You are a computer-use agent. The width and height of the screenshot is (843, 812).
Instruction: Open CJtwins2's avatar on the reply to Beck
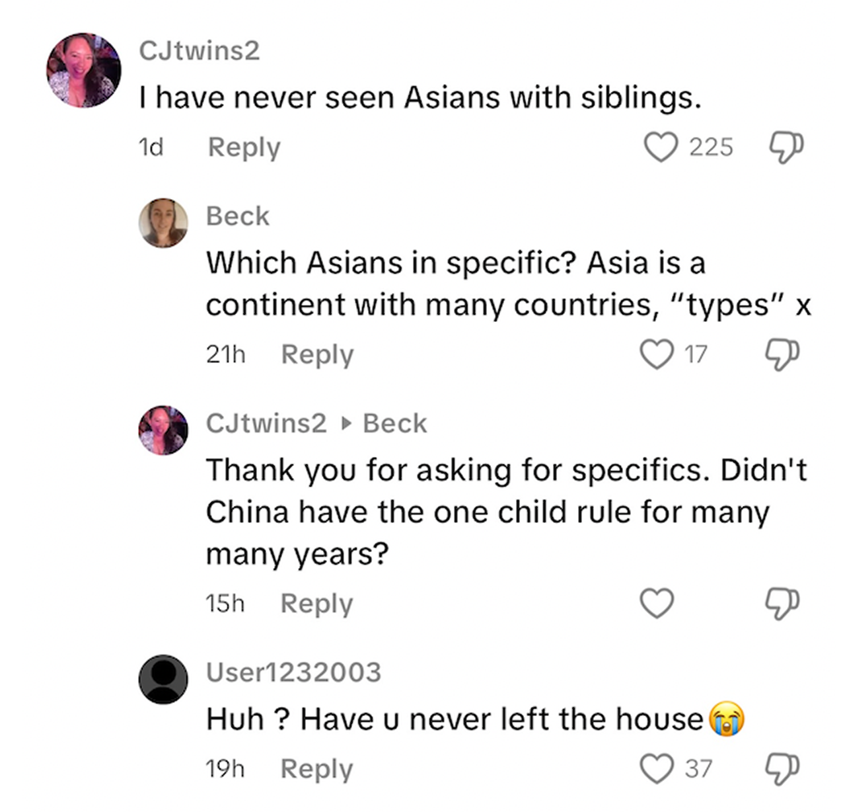coord(163,430)
